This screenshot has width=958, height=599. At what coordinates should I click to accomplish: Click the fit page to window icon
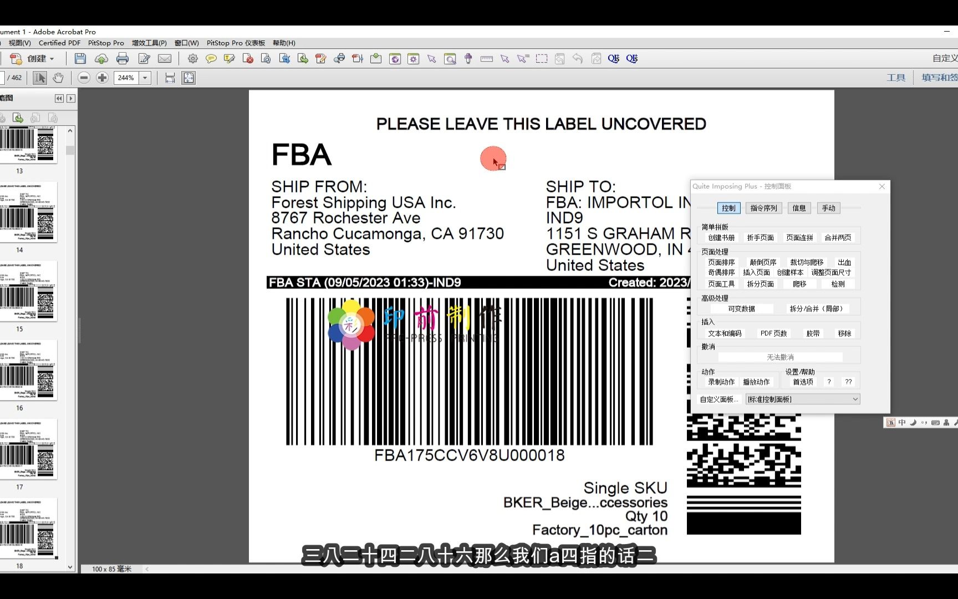[188, 78]
